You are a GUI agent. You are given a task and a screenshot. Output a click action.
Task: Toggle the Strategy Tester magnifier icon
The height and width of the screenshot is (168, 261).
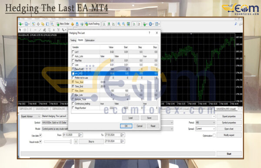pyautogui.click(x=52, y=24)
